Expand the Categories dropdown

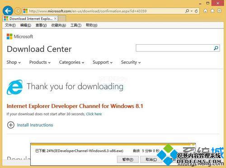pyautogui.click(x=71, y=62)
